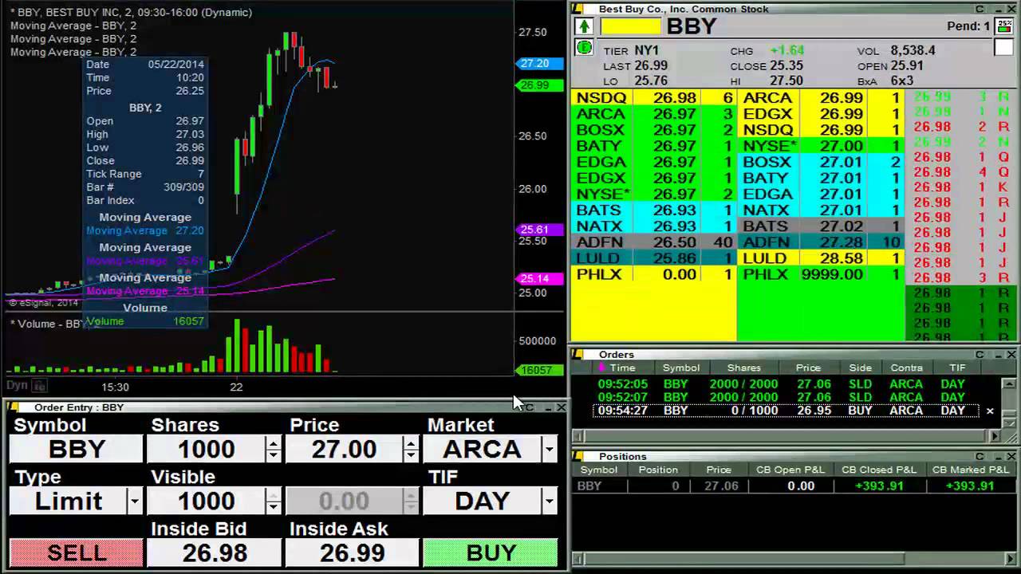Click the Visible field showing 1000
This screenshot has width=1021, height=574.
coord(207,501)
